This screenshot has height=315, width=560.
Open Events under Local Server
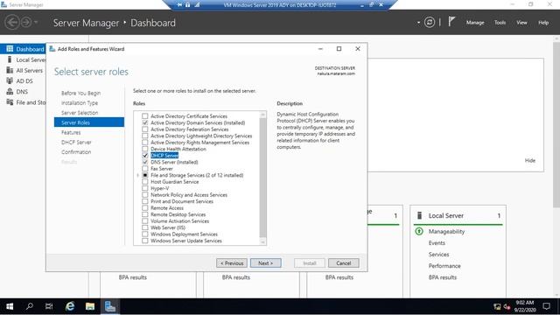(x=437, y=243)
